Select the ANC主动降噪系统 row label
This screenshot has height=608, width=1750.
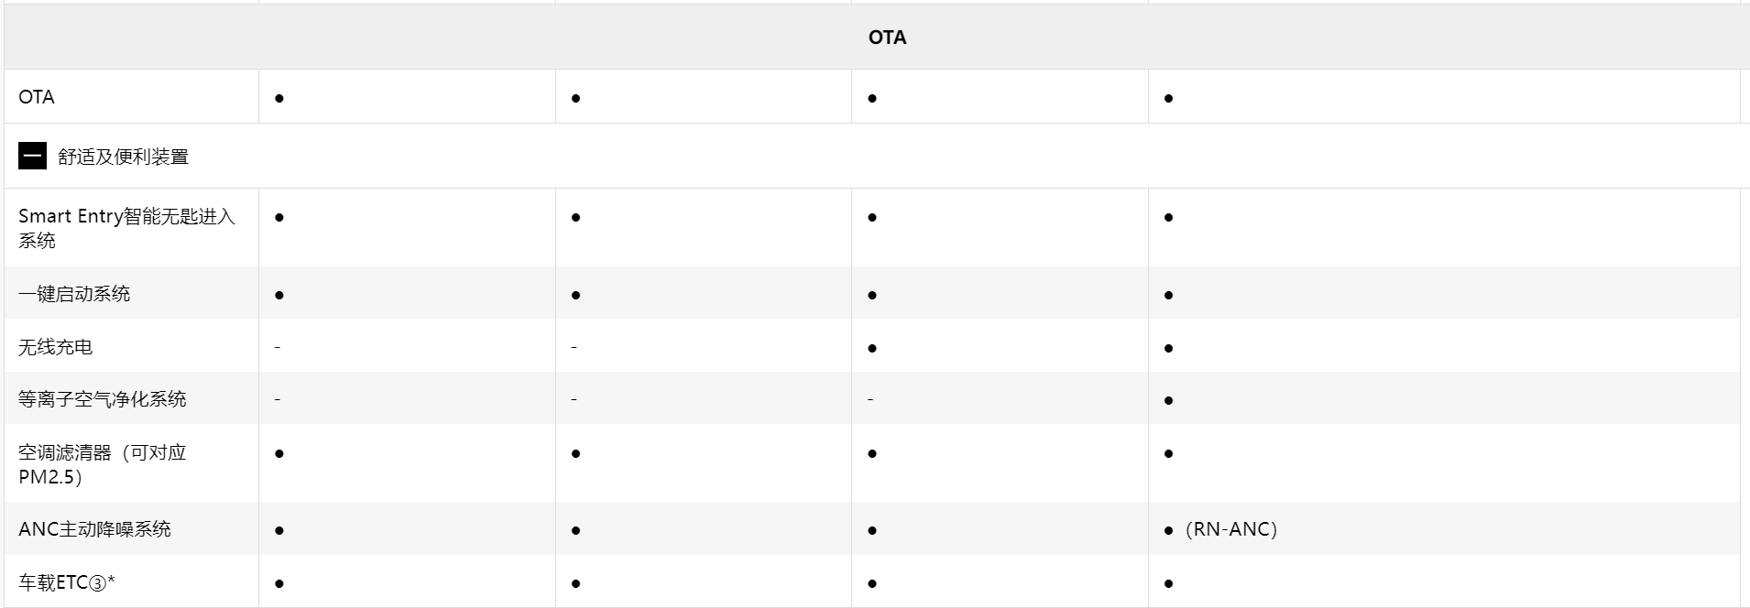(x=94, y=529)
